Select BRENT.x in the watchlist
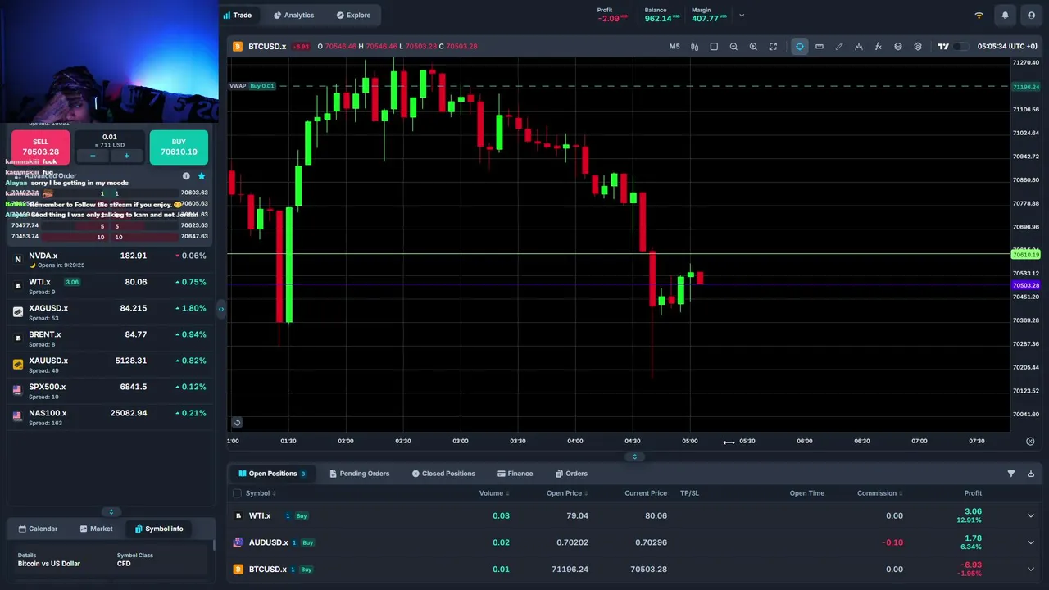This screenshot has width=1049, height=590. tap(111, 338)
